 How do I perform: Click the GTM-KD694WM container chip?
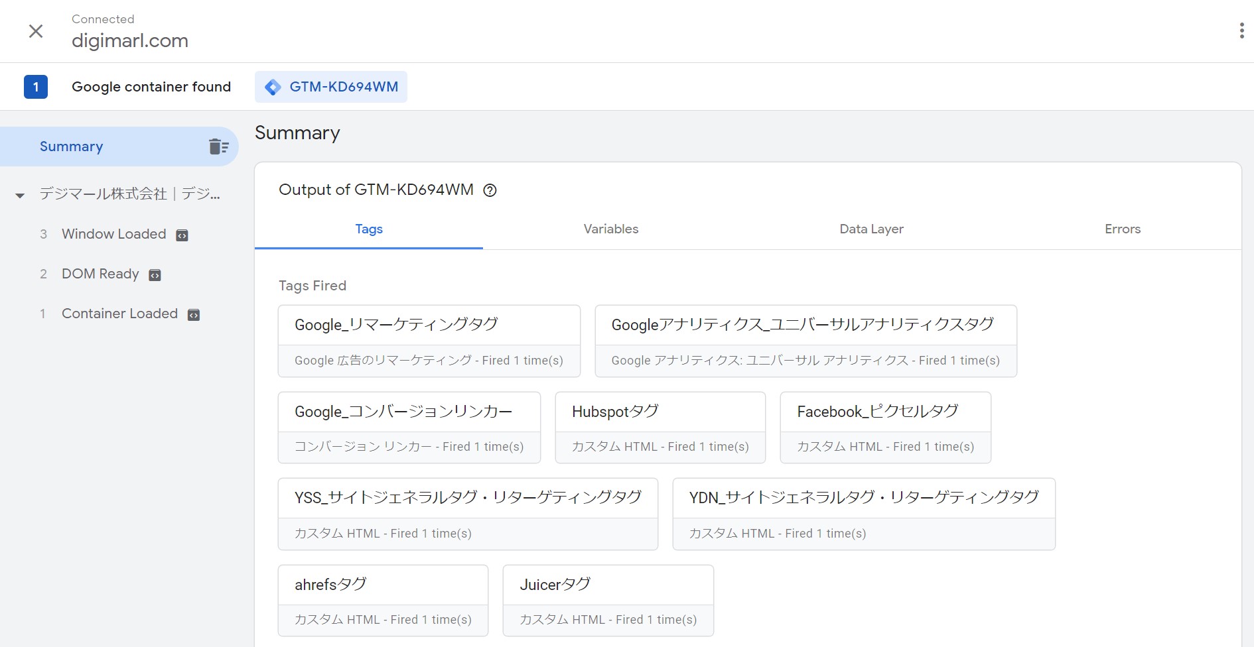pos(330,87)
